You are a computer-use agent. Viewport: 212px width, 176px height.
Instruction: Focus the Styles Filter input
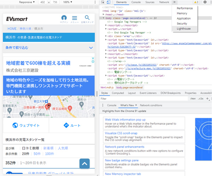pyautogui.click(x=144, y=99)
